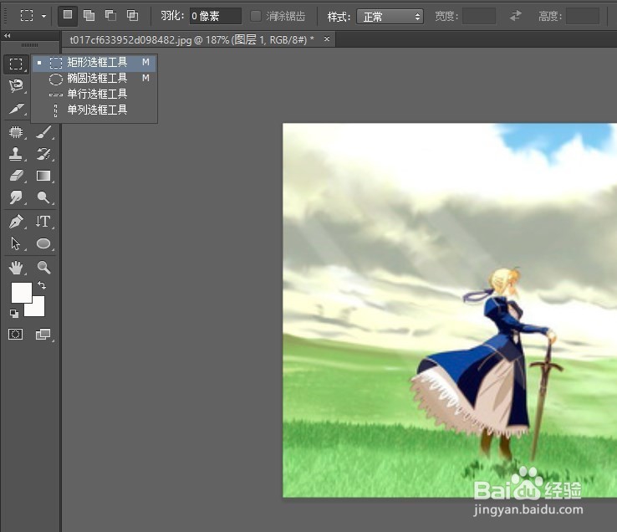
Task: Collapse the toolbox with double arrow
Action: coord(7,36)
